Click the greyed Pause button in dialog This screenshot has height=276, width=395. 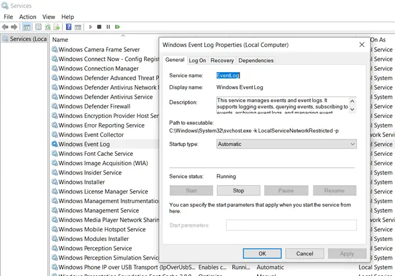[x=286, y=190]
